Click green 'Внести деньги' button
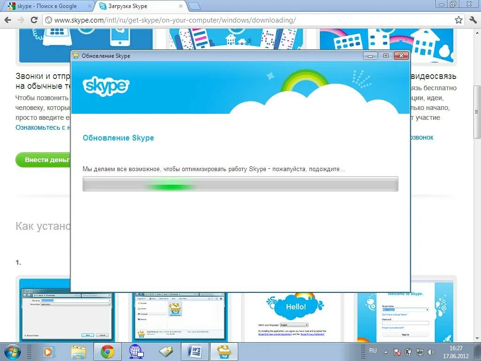The width and height of the screenshot is (481, 361). pyautogui.click(x=43, y=160)
